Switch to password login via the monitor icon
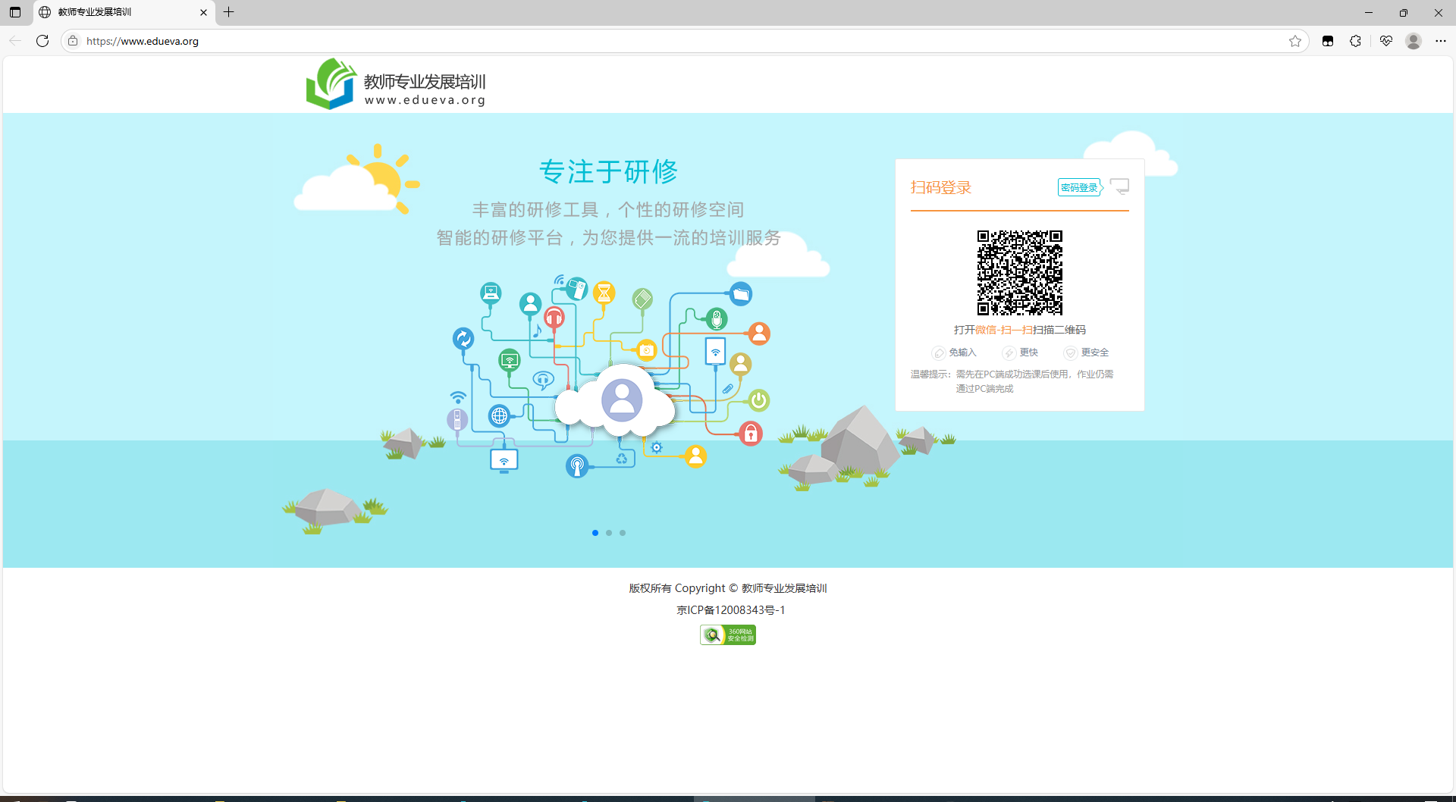The width and height of the screenshot is (1456, 802). [1119, 186]
